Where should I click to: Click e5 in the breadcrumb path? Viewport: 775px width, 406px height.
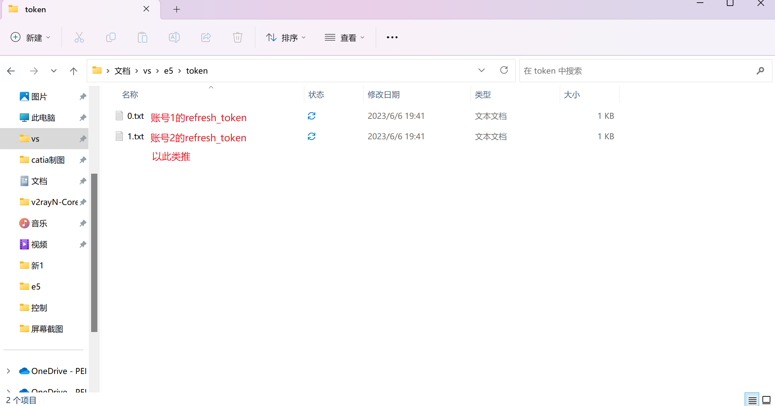169,71
